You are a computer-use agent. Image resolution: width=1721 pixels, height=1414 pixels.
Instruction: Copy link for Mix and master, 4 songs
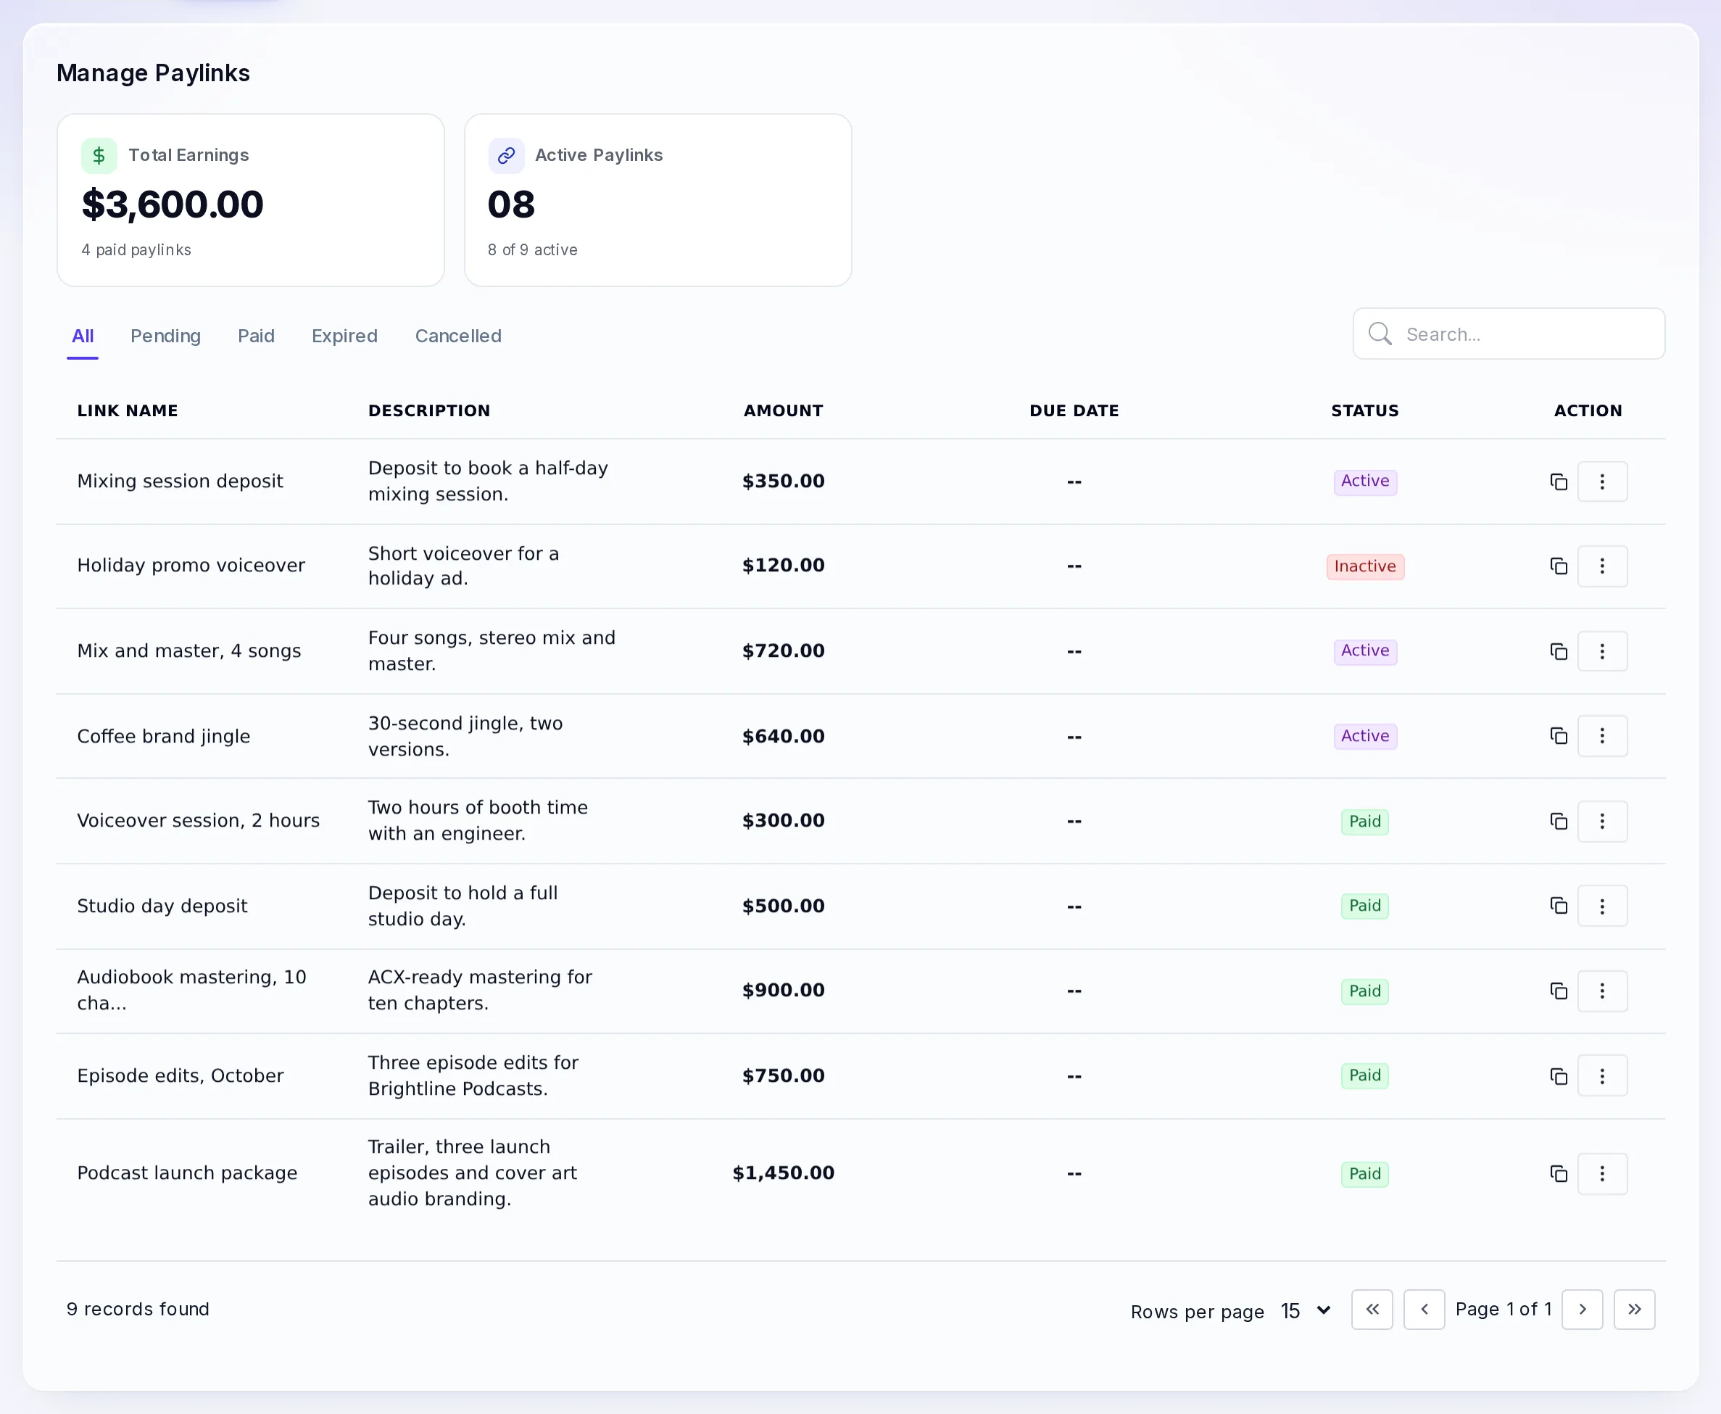click(1558, 652)
